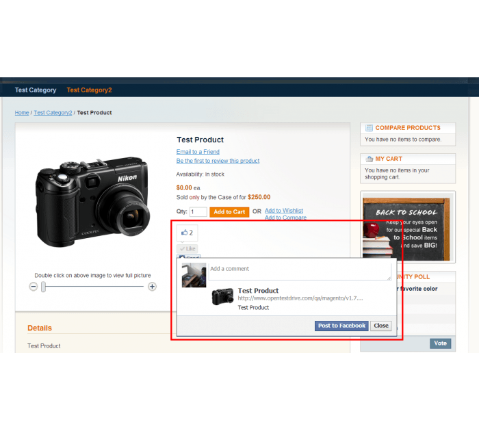The image size is (479, 431).
Task: Click 'Availability: In stock' text
Action: (200, 174)
